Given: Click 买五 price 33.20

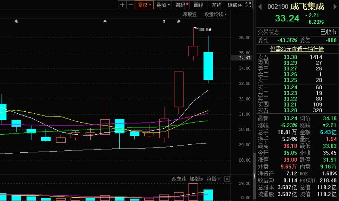Looking at the screenshot, I should click(290, 110).
